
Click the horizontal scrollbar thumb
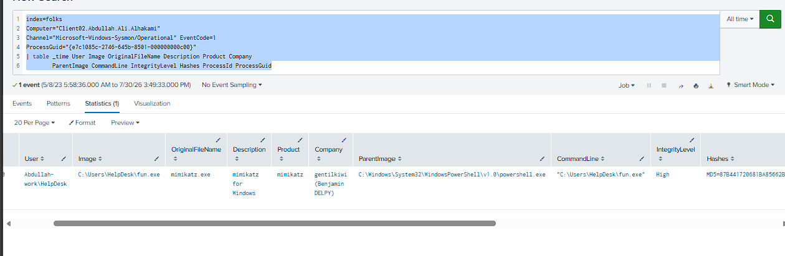coord(274,223)
